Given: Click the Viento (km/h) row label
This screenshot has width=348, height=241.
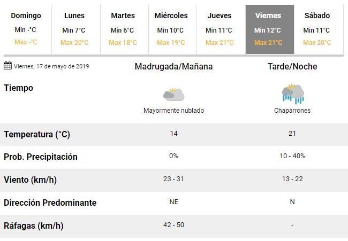Looking at the screenshot, I should point(30,180).
